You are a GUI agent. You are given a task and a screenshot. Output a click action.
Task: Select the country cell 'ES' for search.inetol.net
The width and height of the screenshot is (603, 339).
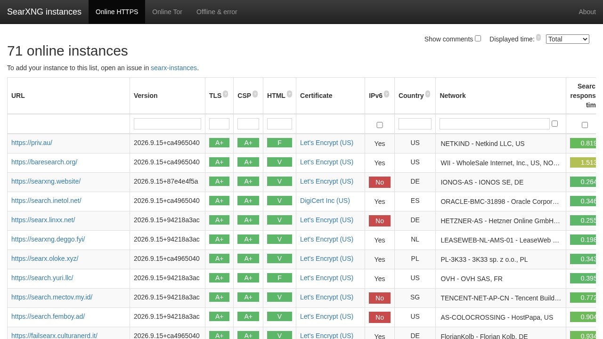point(415,201)
